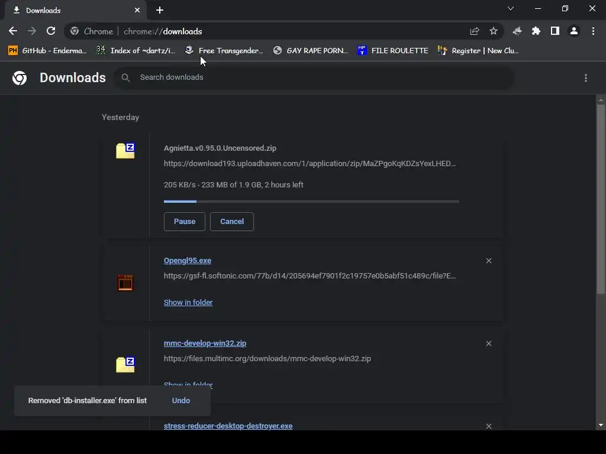Viewport: 606px width, 454px height.
Task: Click the Yesterday date heading
Action: point(121,118)
